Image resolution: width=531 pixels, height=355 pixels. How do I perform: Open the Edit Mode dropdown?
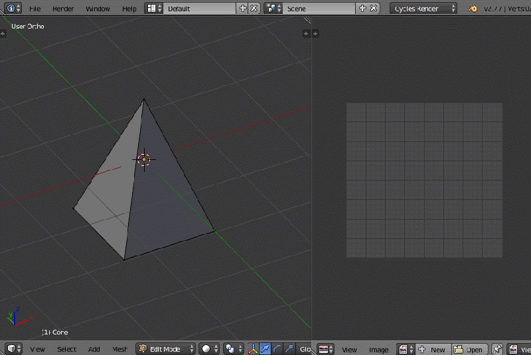[165, 349]
